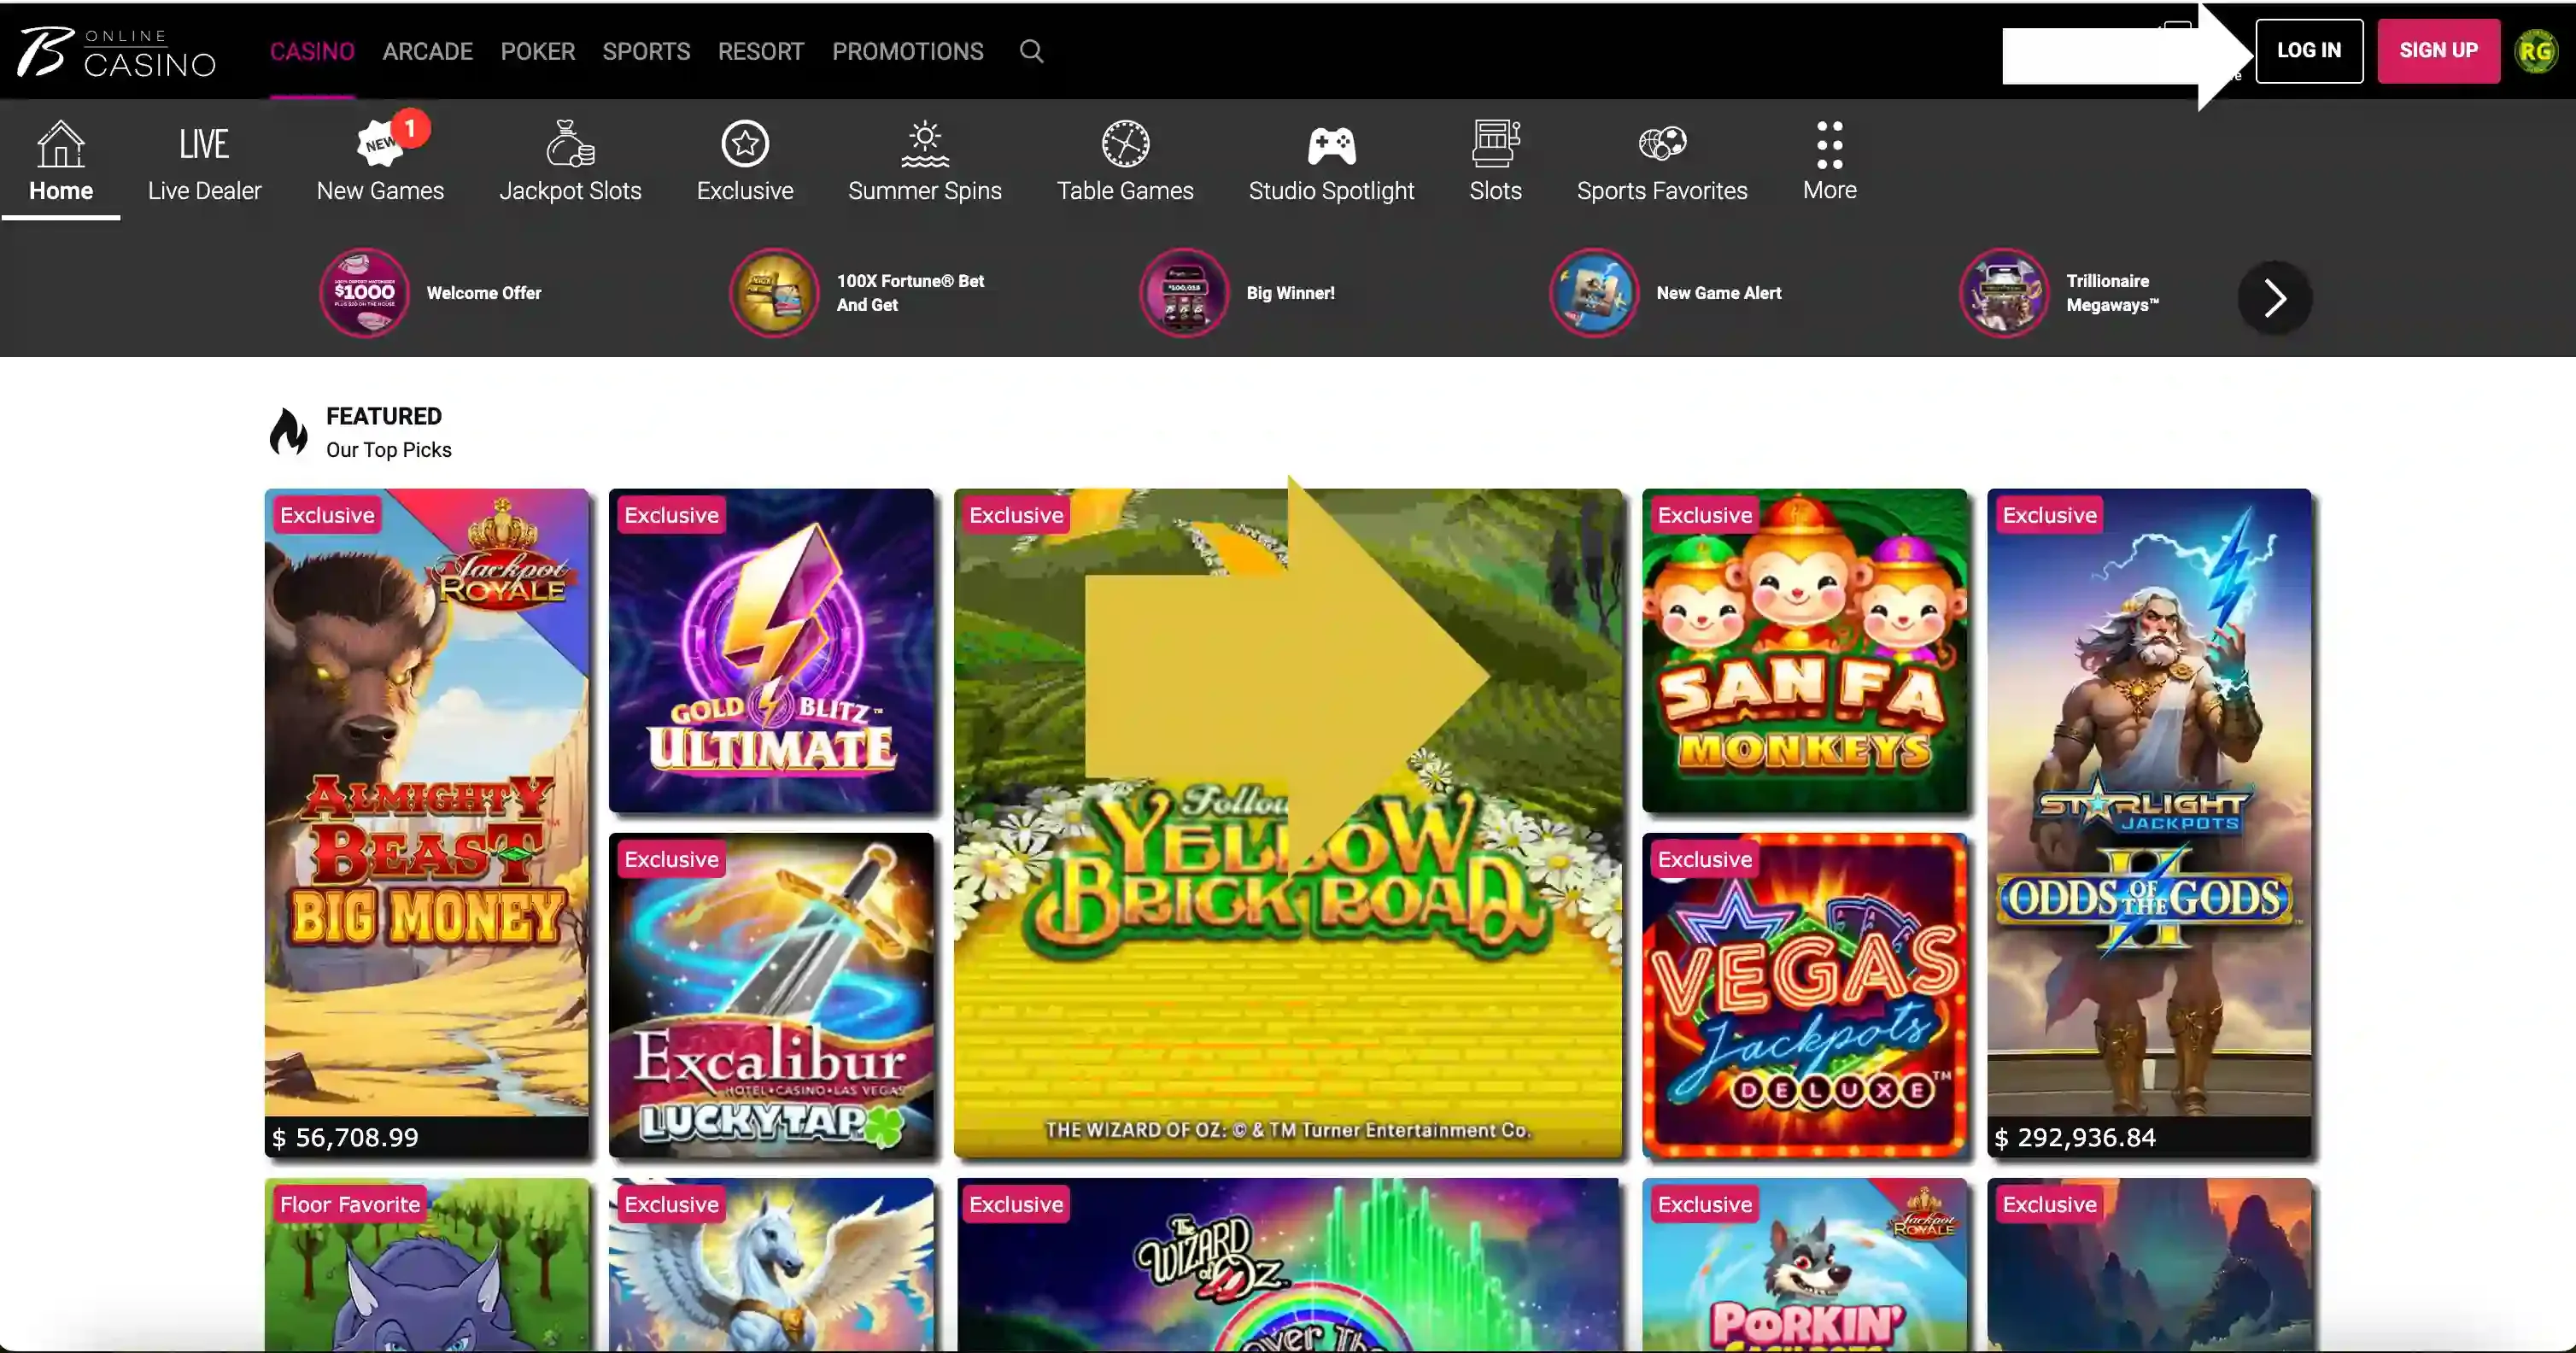
Task: Click the Featured flame icon
Action: (289, 433)
